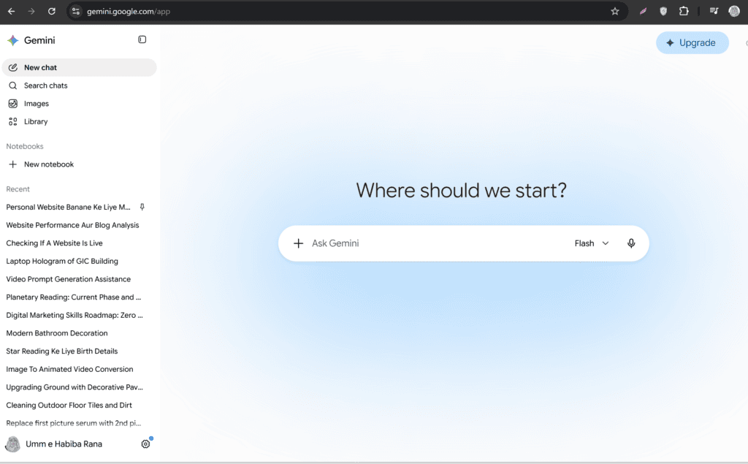Reload the page with the refresh icon

point(52,12)
